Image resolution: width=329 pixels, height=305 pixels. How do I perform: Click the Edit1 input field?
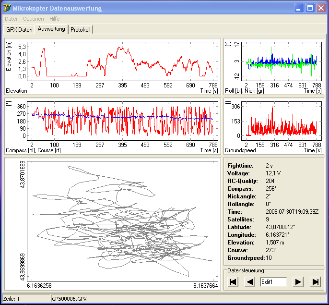(273, 282)
